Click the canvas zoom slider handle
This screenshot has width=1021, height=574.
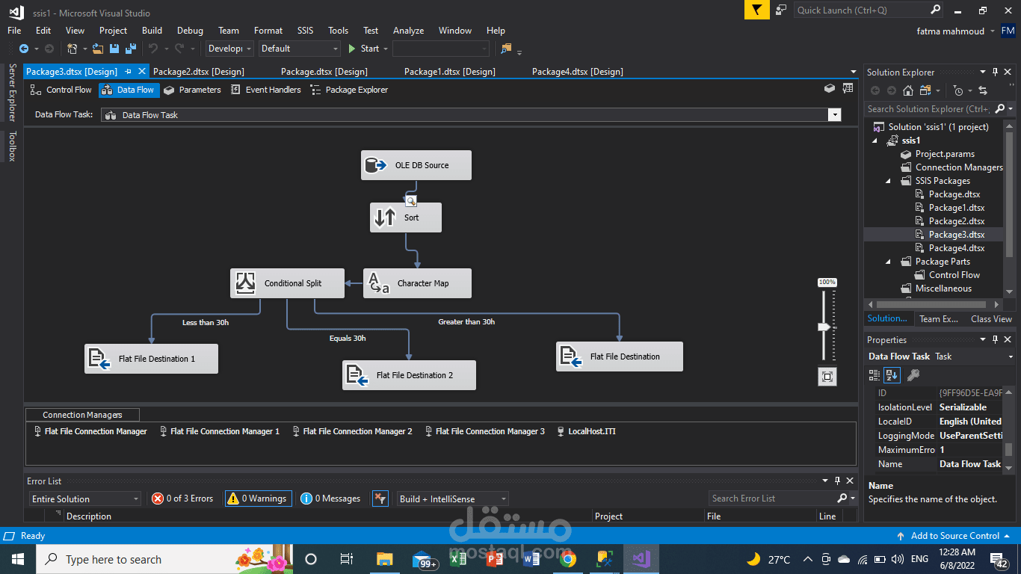tap(824, 327)
